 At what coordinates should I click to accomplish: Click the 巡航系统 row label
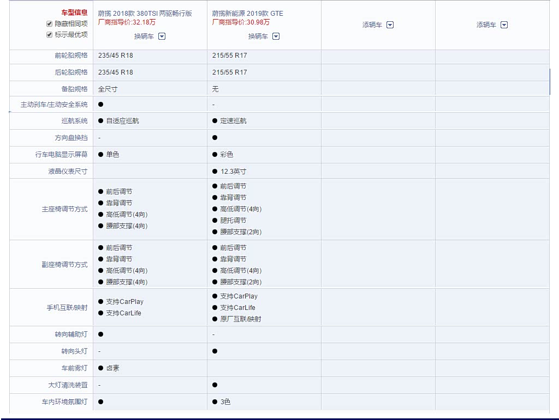coord(74,121)
